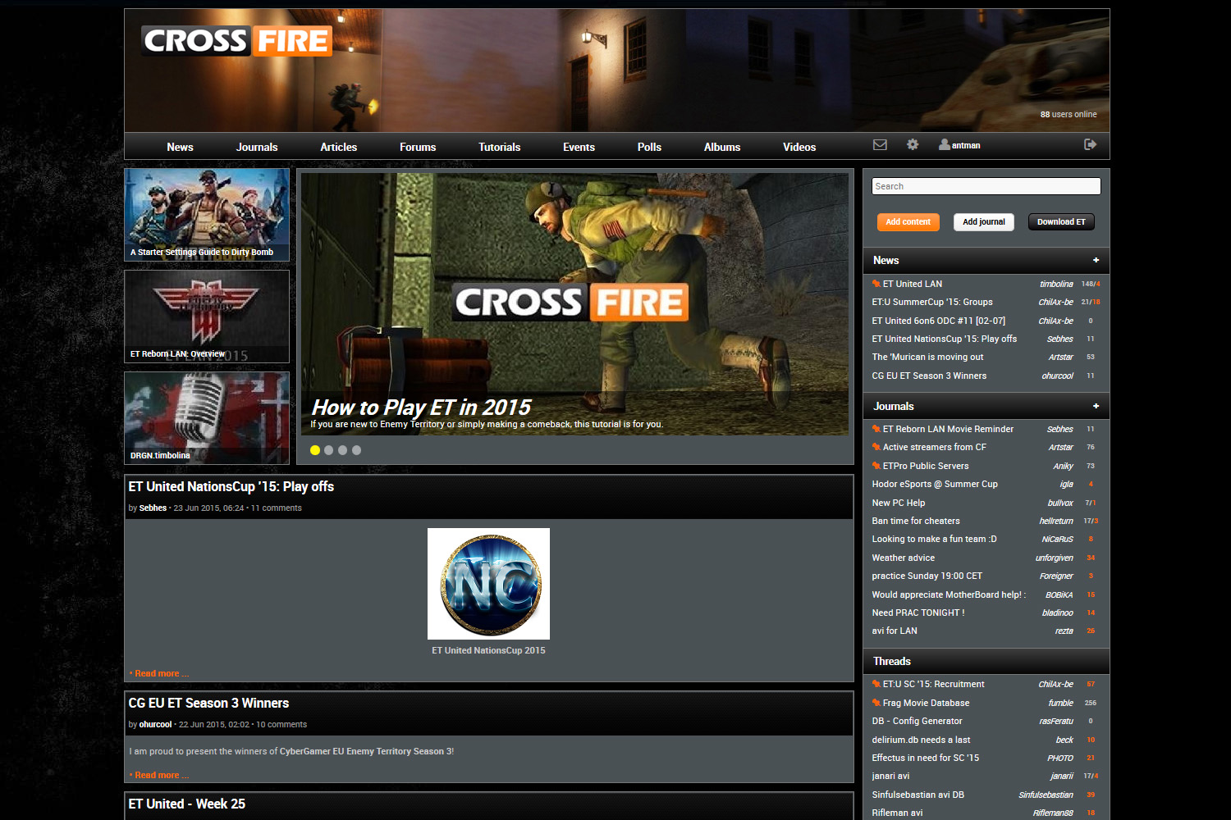Open the messages envelope icon
This screenshot has height=820, width=1231.
point(880,145)
